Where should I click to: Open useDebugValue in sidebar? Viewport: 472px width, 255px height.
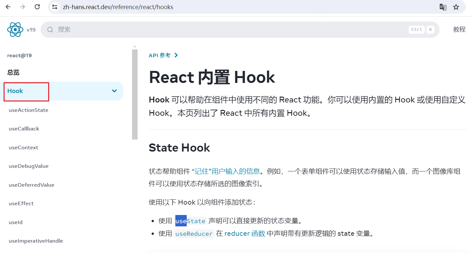click(29, 166)
